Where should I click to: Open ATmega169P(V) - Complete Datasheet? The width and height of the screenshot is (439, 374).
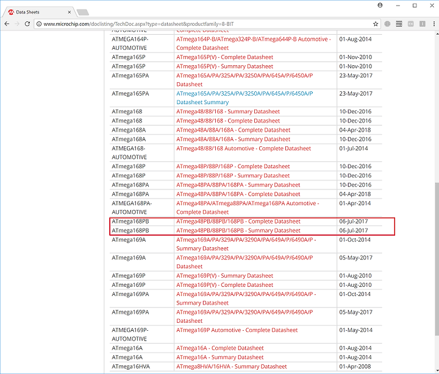[x=224, y=285]
